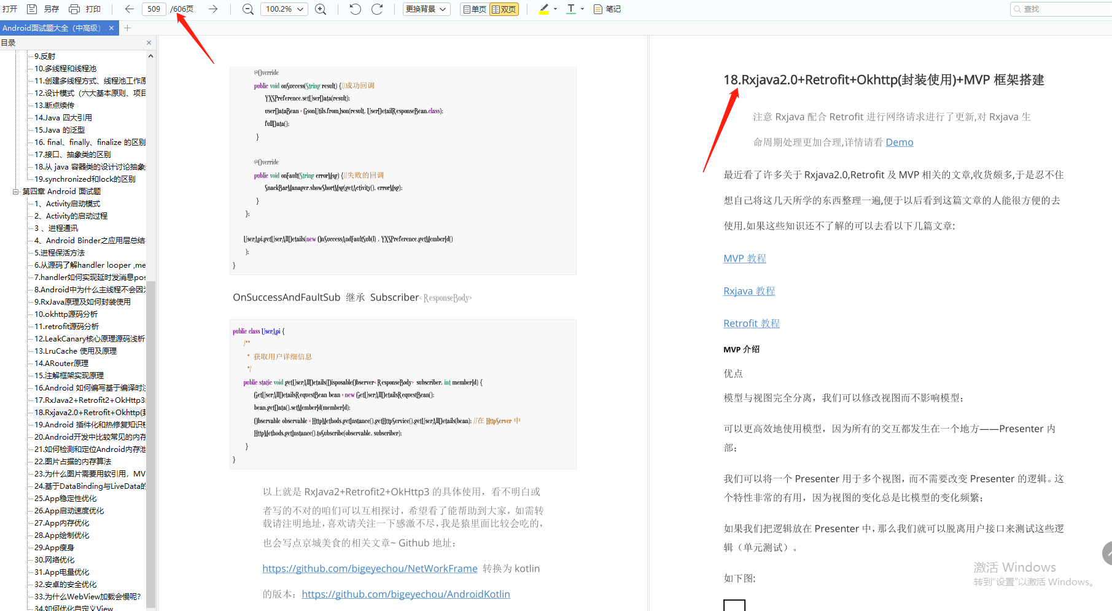This screenshot has height=611, width=1112.
Task: Open outline item 14.Java 四大引用
Action: click(x=63, y=118)
